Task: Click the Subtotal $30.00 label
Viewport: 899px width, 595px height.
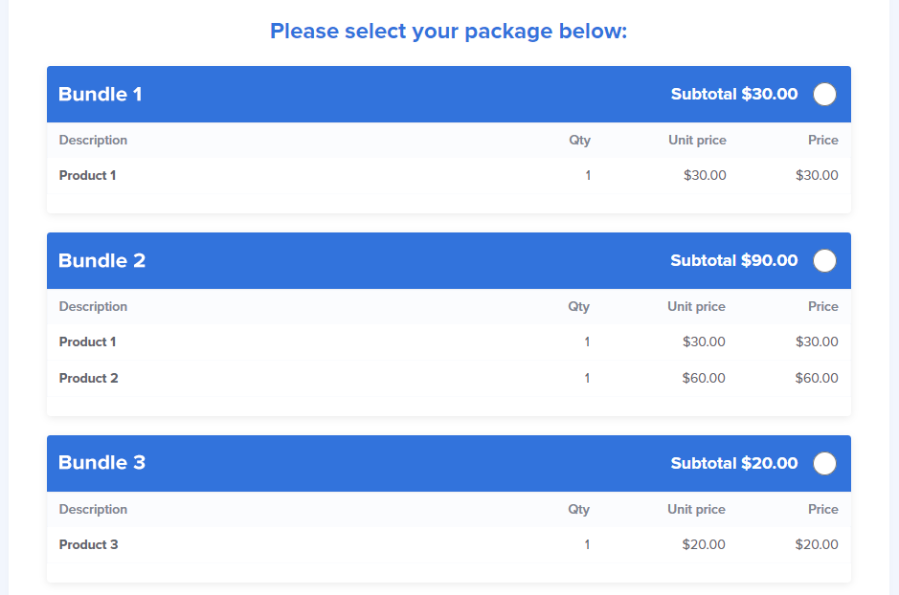Action: click(733, 94)
